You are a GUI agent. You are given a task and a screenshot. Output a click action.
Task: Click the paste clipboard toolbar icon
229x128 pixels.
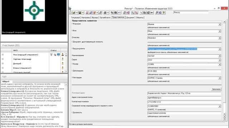[x=116, y=13]
